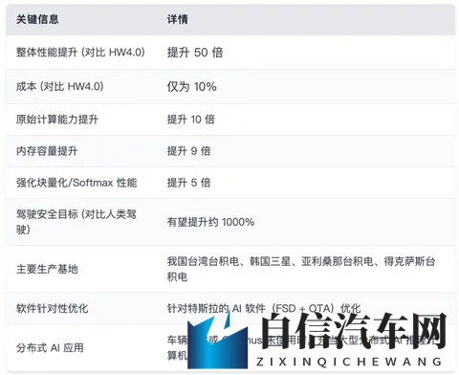Click the cell '软件针对性优化'
Image resolution: width=459 pixels, height=375 pixels.
point(52,308)
